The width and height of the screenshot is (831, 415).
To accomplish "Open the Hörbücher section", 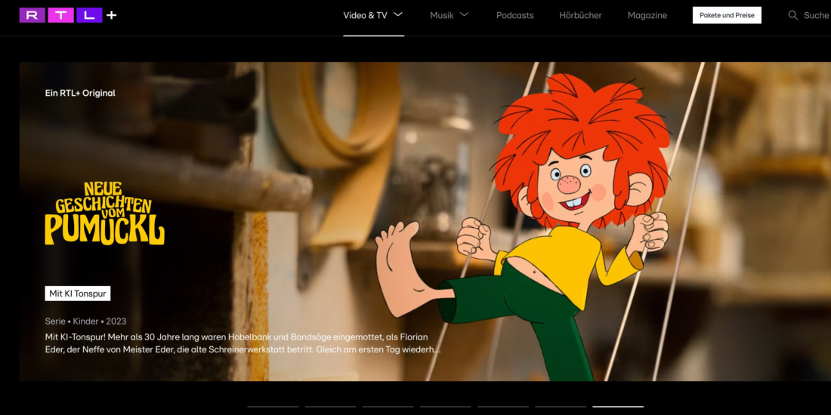I will click(580, 15).
